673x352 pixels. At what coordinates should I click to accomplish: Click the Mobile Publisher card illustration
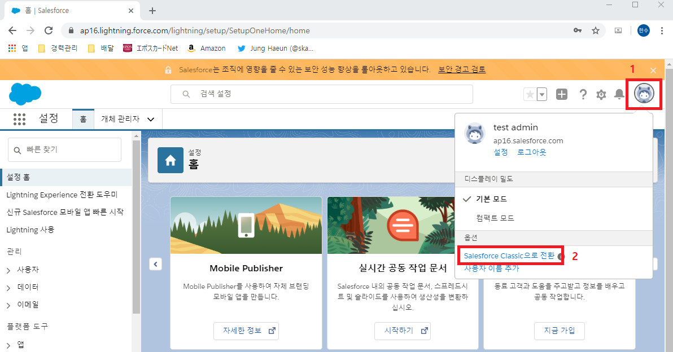(246, 226)
